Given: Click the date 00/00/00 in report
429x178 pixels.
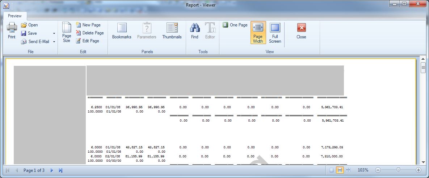Looking at the screenshot, I should point(114,161).
